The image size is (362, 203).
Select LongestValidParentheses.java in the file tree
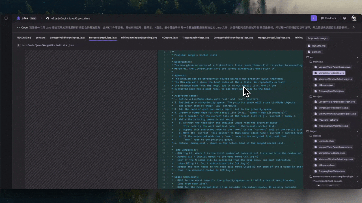[333, 67]
